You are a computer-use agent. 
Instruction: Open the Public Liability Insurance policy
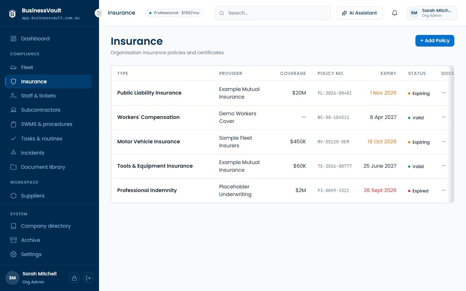click(149, 93)
